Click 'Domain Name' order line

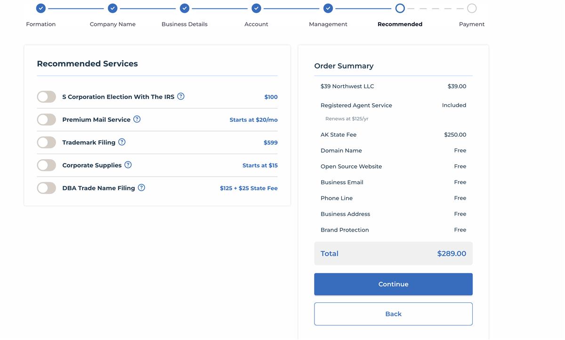(341, 150)
